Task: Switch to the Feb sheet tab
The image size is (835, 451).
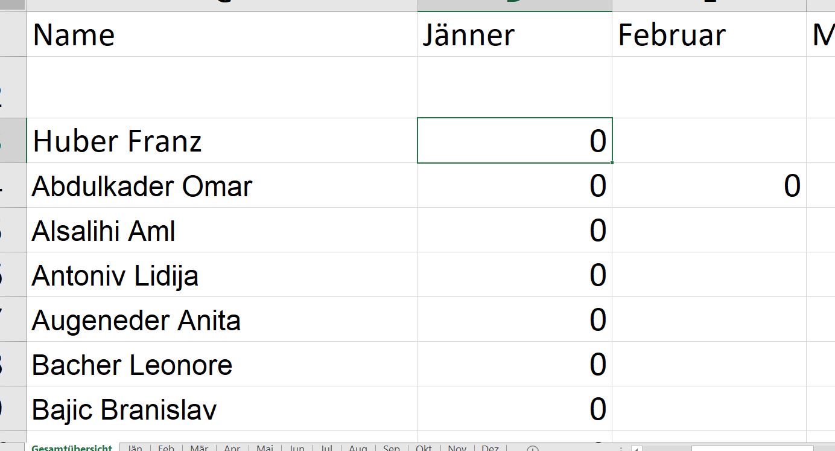Action: click(x=166, y=449)
